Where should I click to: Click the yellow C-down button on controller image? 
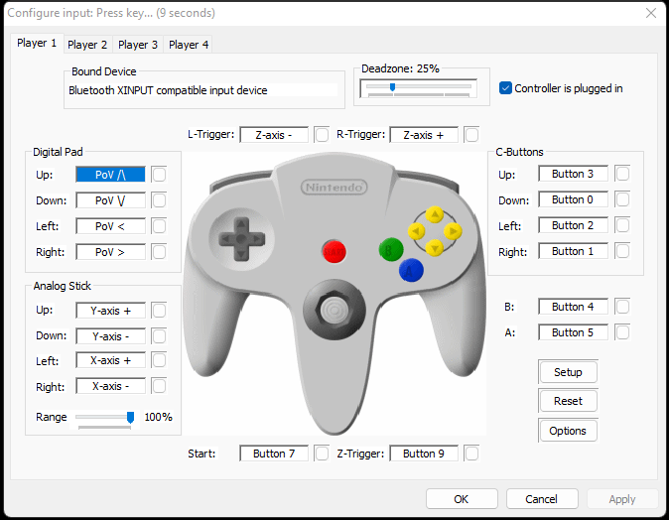435,247
